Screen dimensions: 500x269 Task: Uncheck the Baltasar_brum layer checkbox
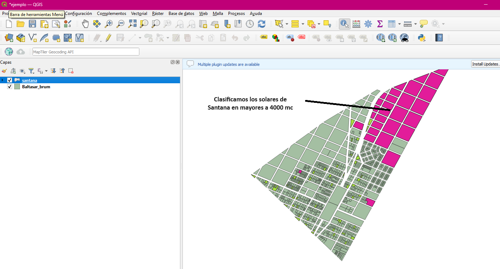pyautogui.click(x=10, y=86)
